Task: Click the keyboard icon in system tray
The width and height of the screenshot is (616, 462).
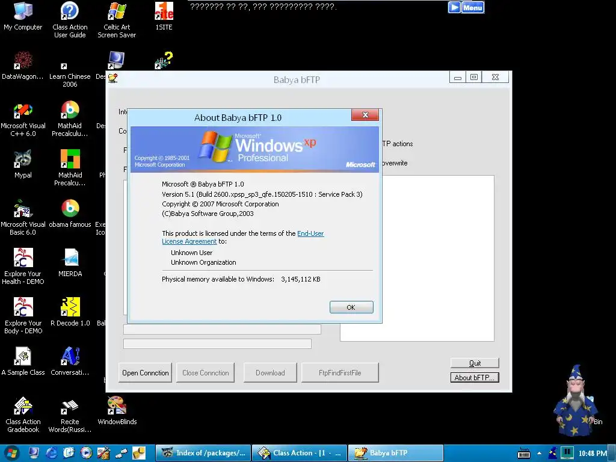Action: point(524,454)
